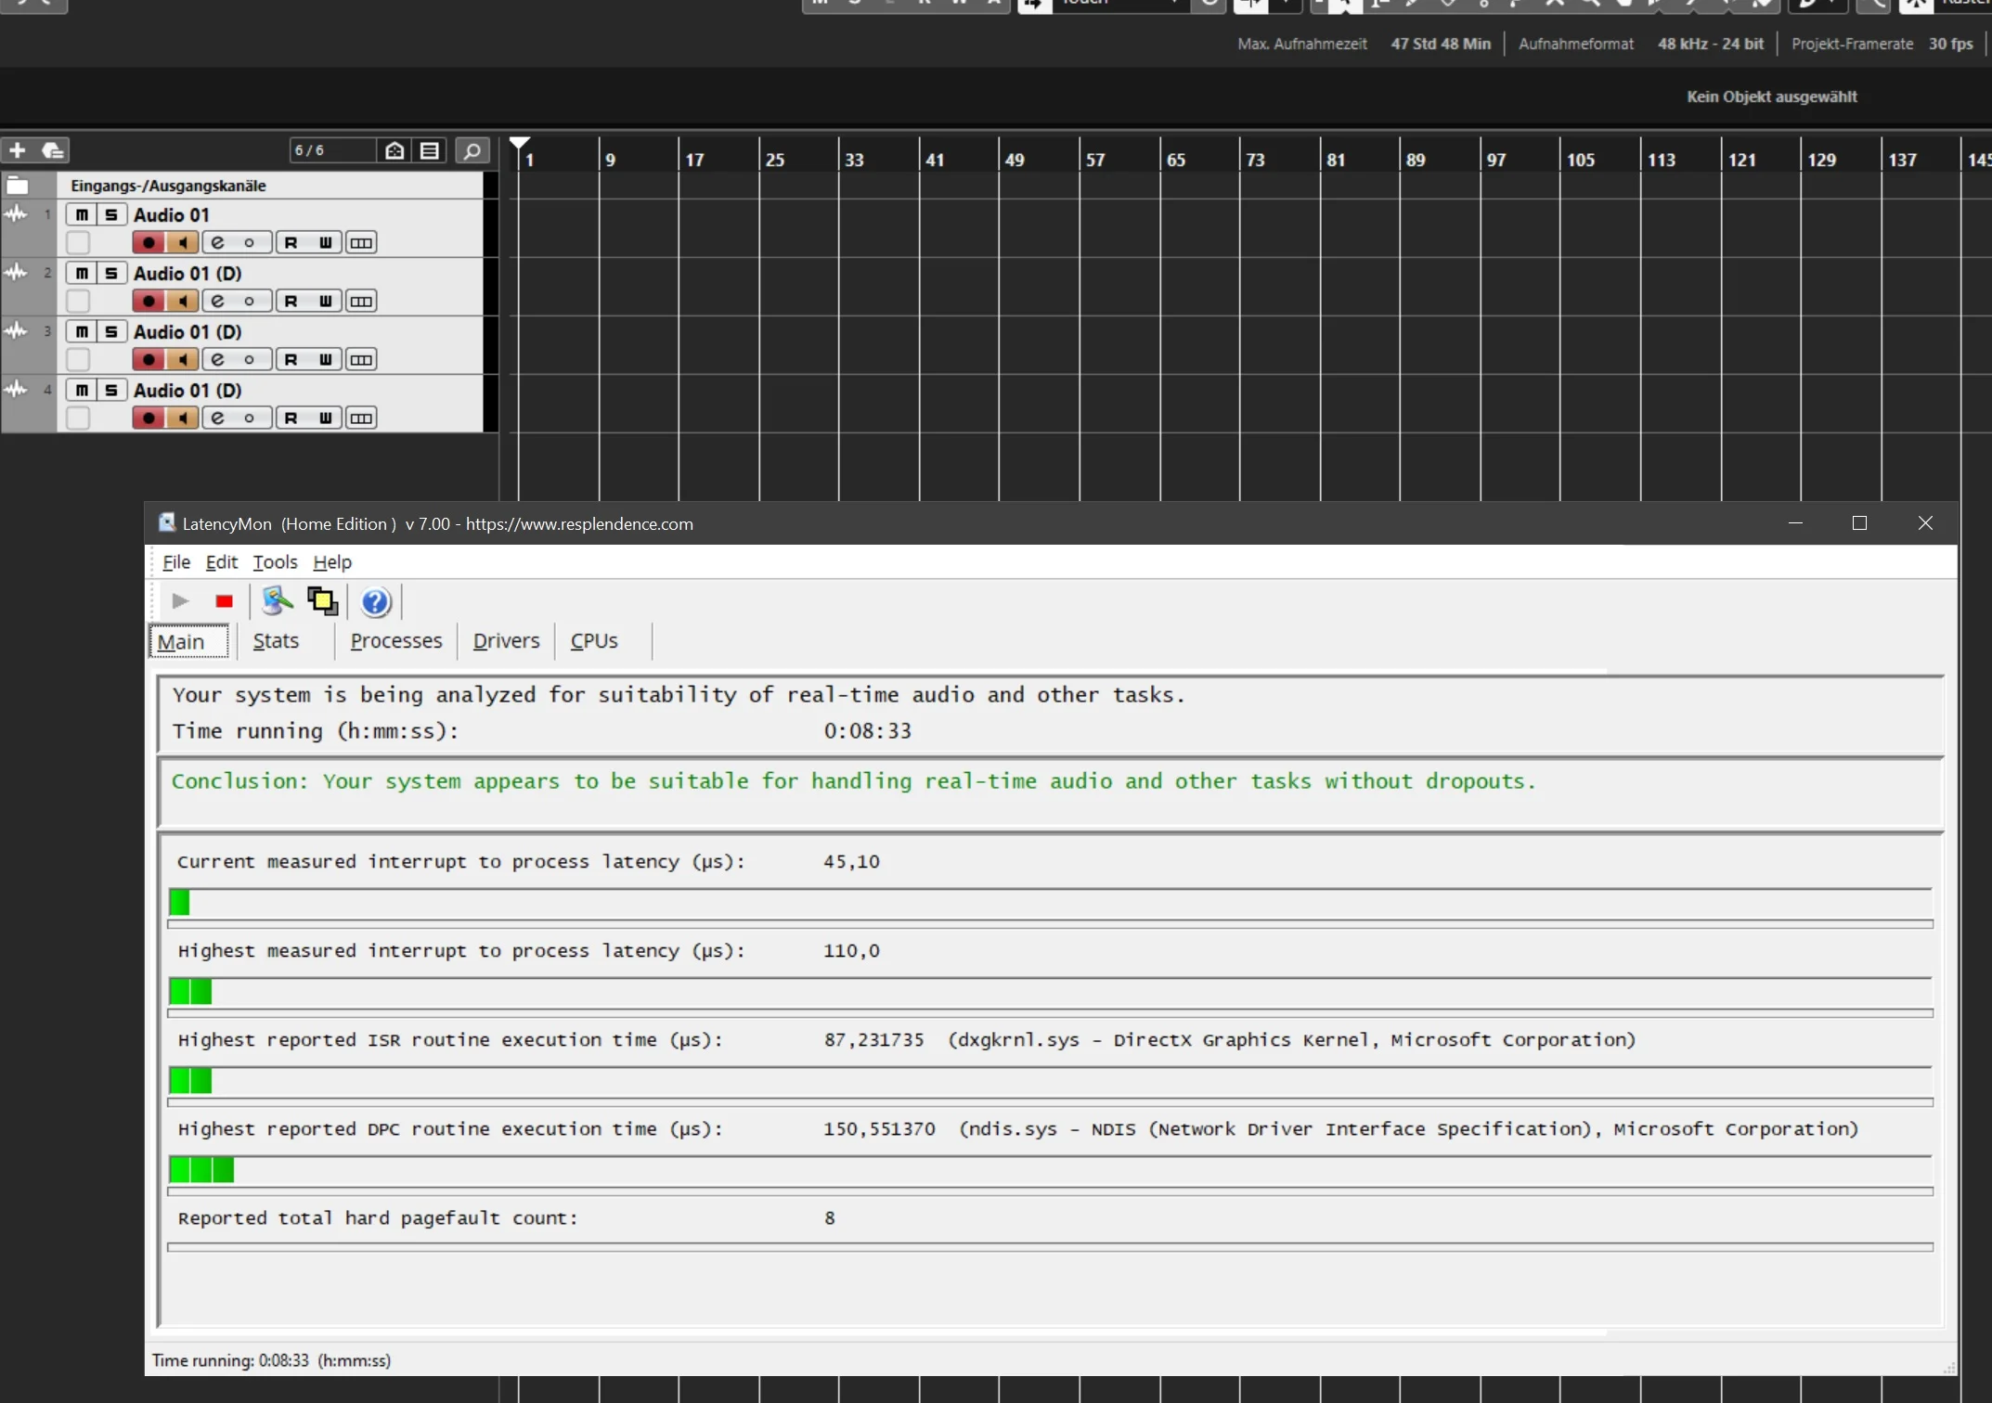Switch to the Stats tab

point(276,640)
